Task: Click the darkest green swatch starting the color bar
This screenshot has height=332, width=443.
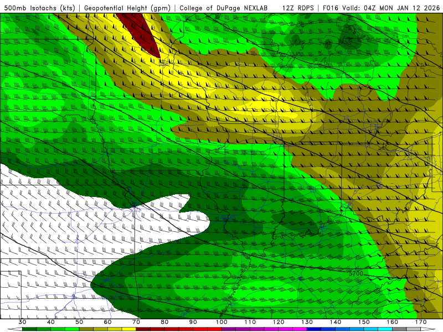Action: tap(29, 329)
